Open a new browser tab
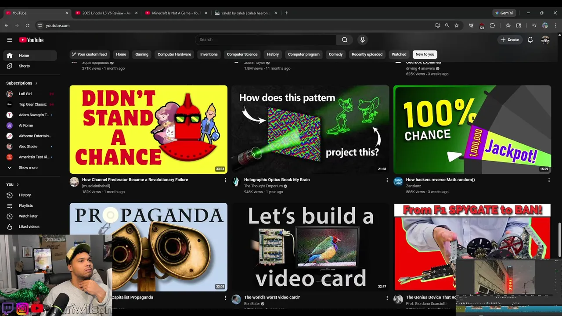The height and width of the screenshot is (316, 562). pos(286,13)
